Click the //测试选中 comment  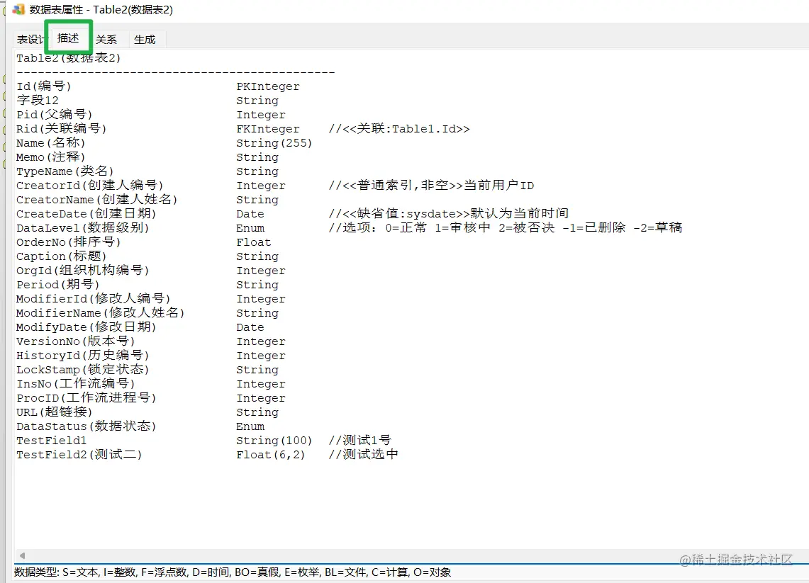point(364,454)
